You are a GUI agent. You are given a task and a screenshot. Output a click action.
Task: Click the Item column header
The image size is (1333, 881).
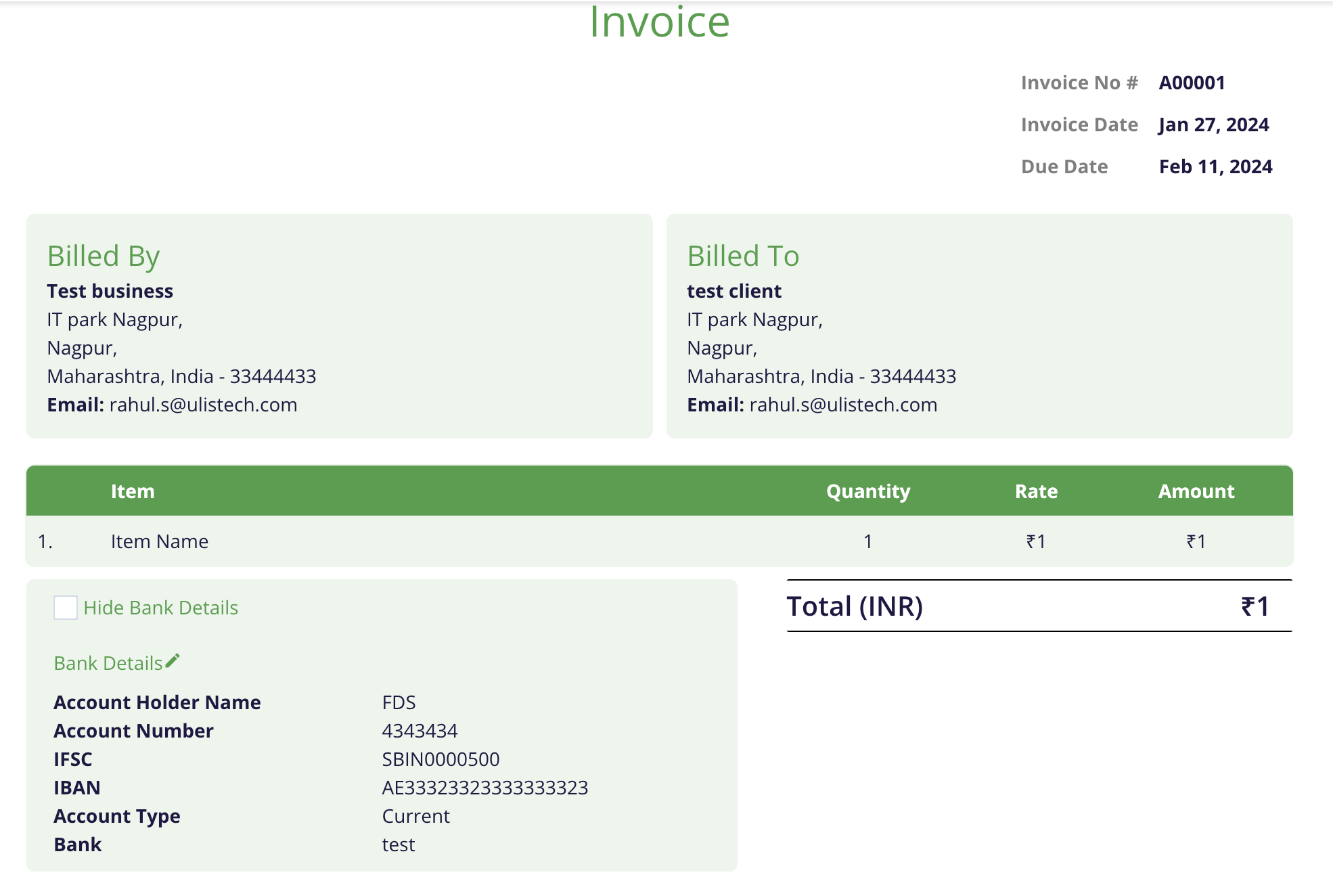(x=133, y=491)
